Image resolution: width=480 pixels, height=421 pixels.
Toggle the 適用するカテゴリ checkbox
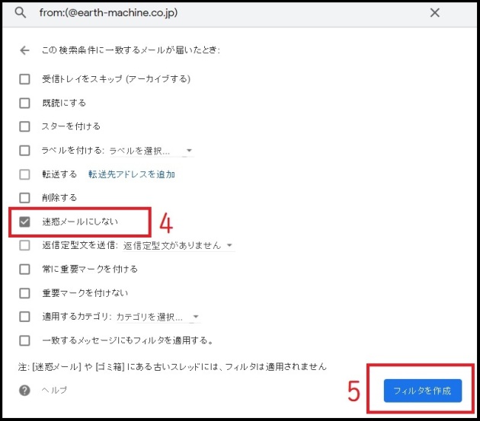(x=24, y=317)
